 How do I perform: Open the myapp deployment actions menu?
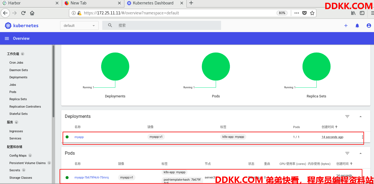pyautogui.click(x=362, y=137)
